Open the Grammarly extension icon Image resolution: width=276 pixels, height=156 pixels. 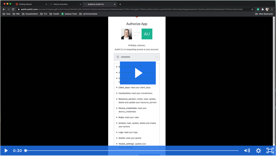[x=258, y=9]
